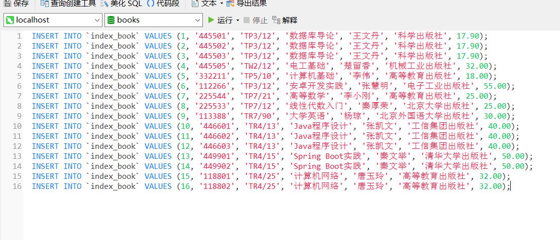Screen dimensions: 560x240
Task: Click the value '225544' in line 7
Action: point(213,96)
